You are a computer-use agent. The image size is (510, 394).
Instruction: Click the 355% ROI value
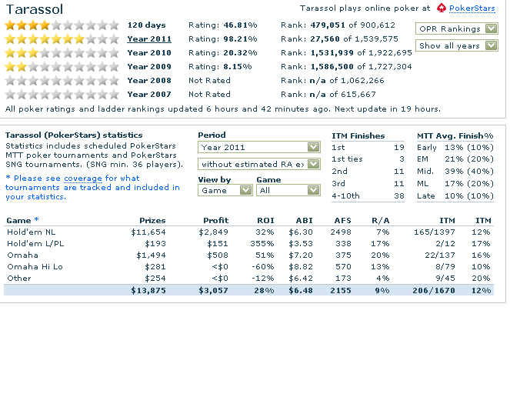click(262, 244)
